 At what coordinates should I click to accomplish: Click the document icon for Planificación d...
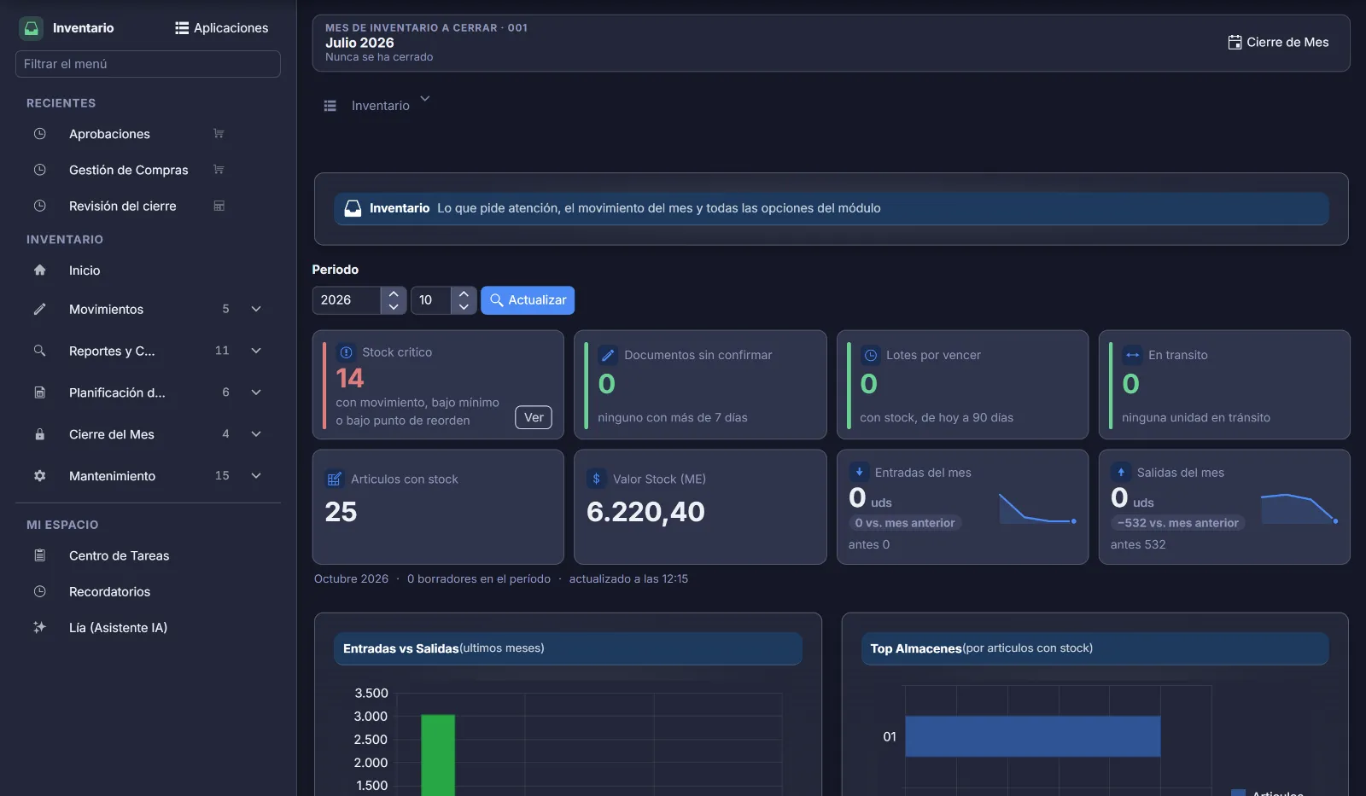click(x=39, y=392)
